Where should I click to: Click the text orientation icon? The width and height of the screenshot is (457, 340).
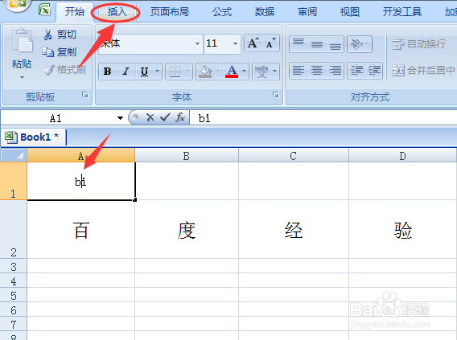(356, 44)
